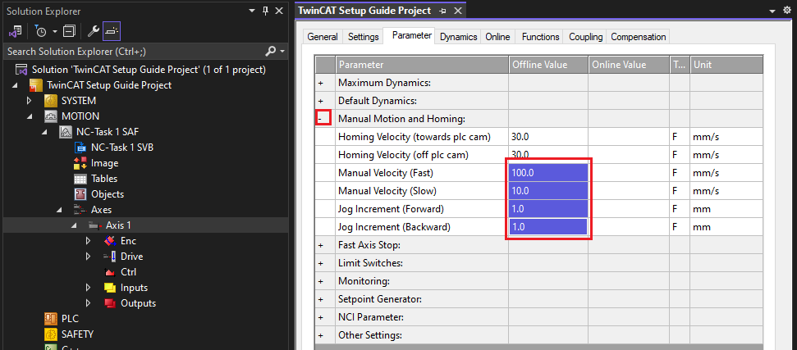Click the search magnifier icon

(272, 52)
